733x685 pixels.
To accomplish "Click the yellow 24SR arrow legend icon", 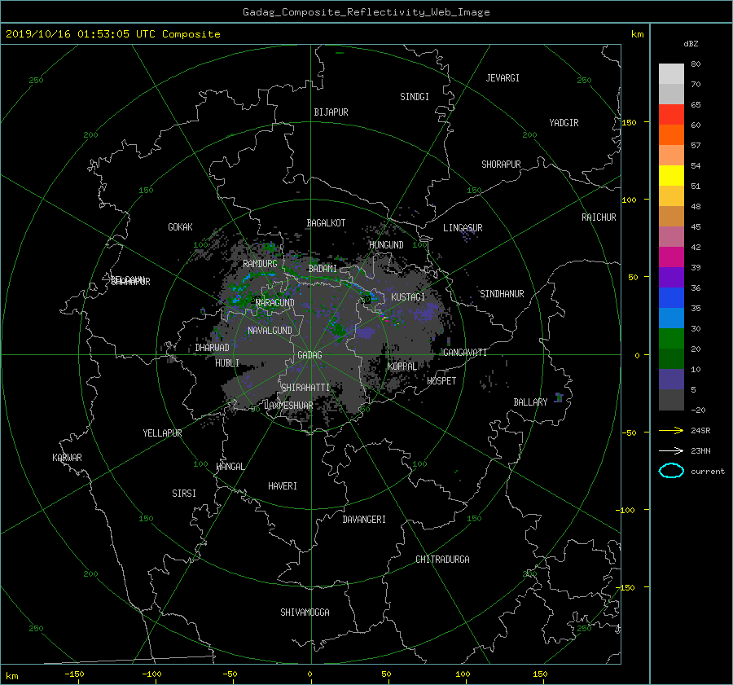I will coord(671,430).
